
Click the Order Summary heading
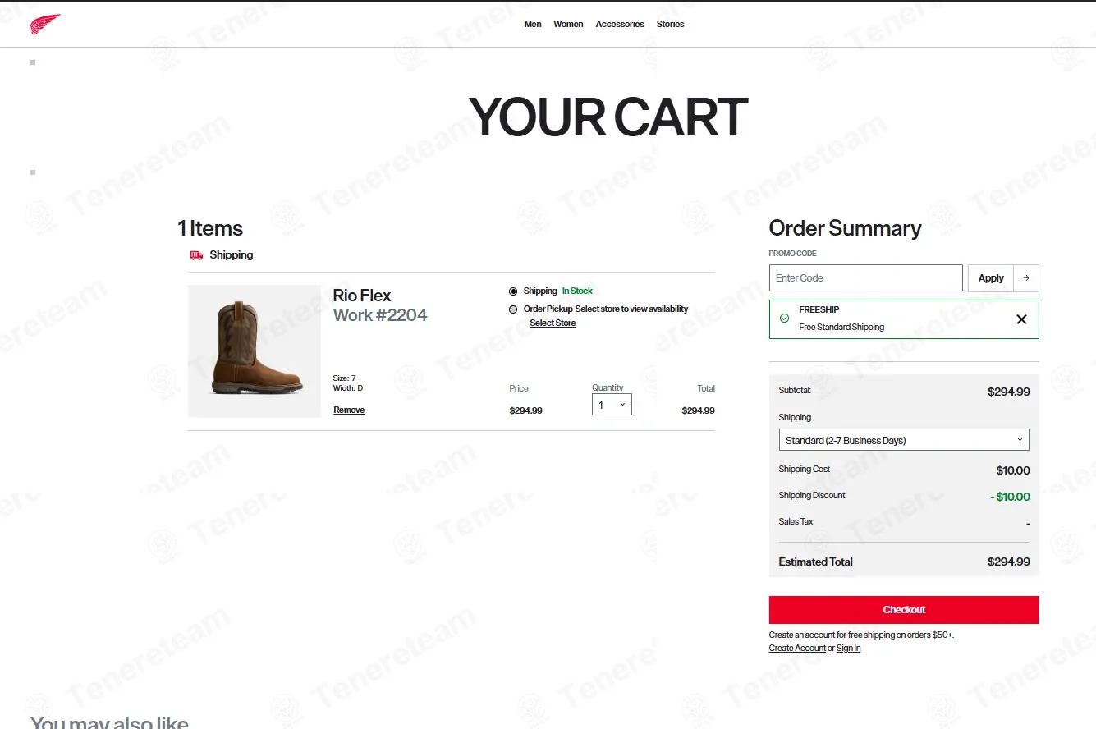[x=845, y=228]
